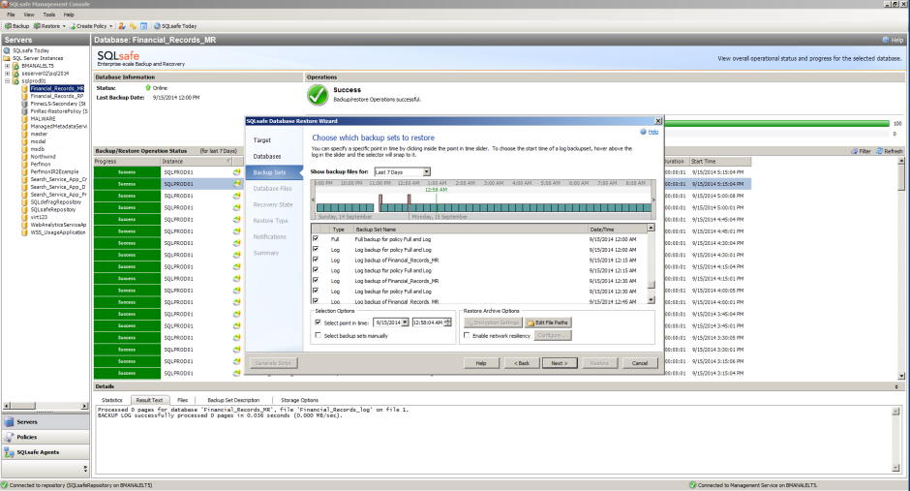This screenshot has width=910, height=491.
Task: Switch to the Storage Options tab
Action: pos(299,400)
